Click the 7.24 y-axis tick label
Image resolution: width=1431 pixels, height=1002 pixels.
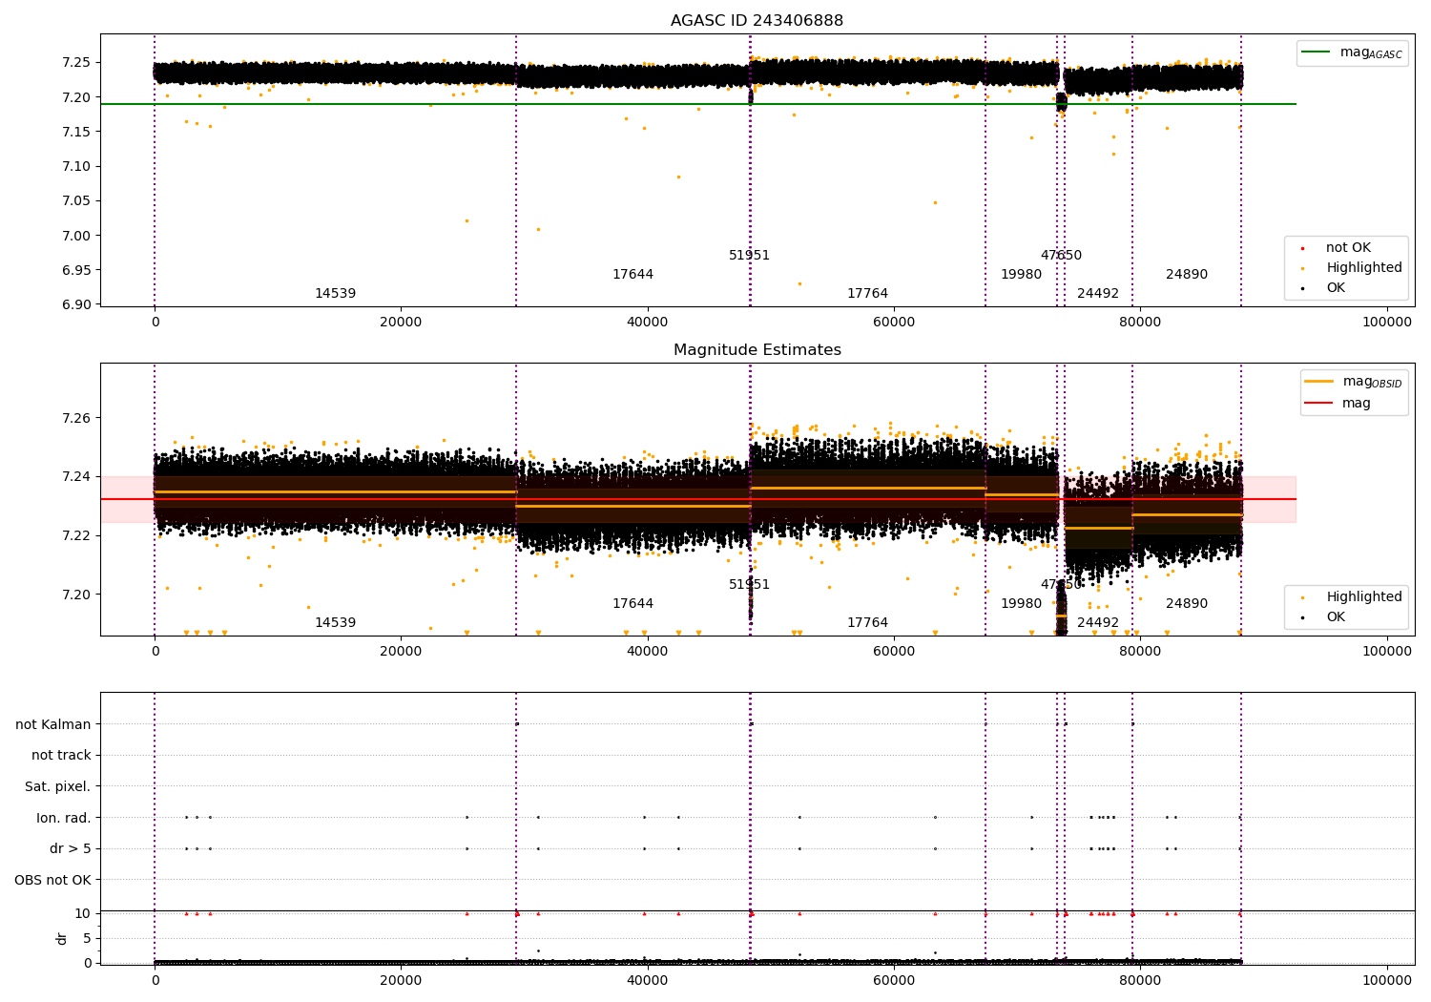point(77,477)
